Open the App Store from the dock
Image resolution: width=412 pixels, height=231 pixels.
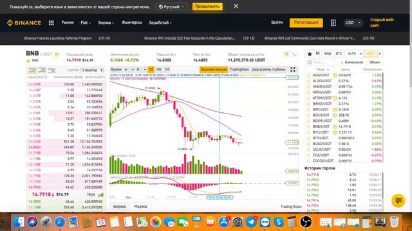pyautogui.click(x=223, y=222)
